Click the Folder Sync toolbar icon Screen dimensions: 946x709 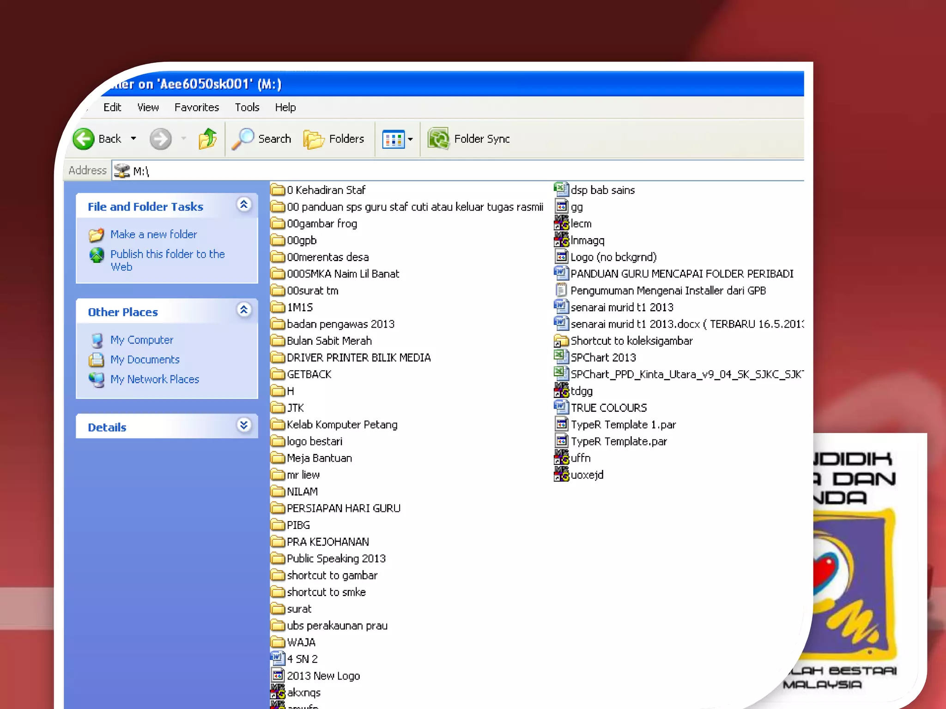438,138
